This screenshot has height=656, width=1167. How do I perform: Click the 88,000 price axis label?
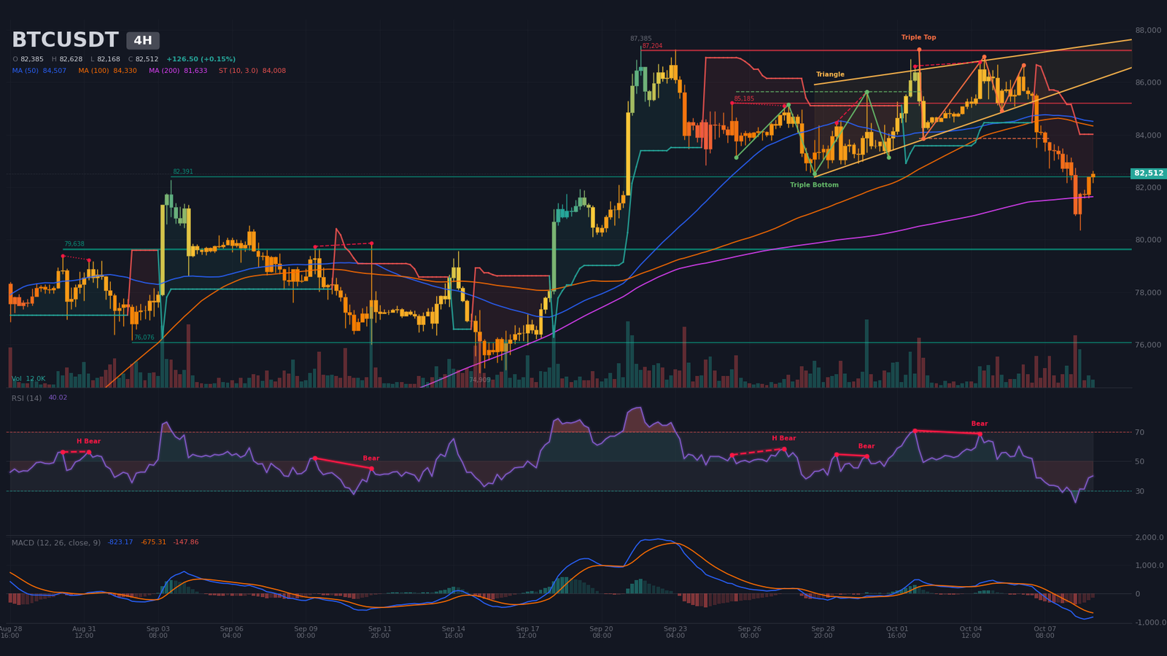coord(1148,31)
